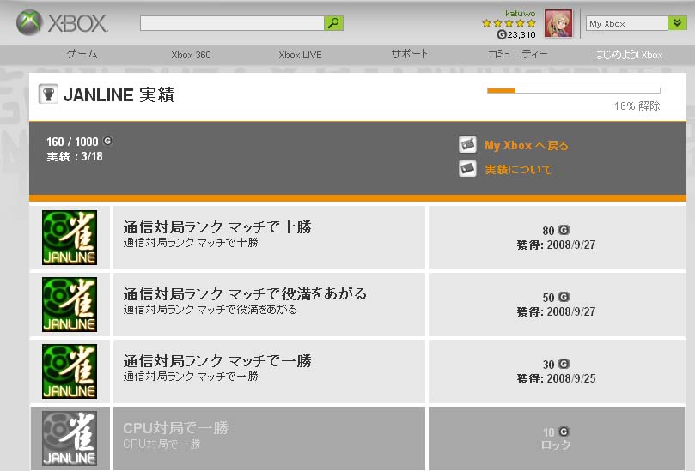
Task: Click the 10 gamerscore G icon
Action: tap(564, 432)
